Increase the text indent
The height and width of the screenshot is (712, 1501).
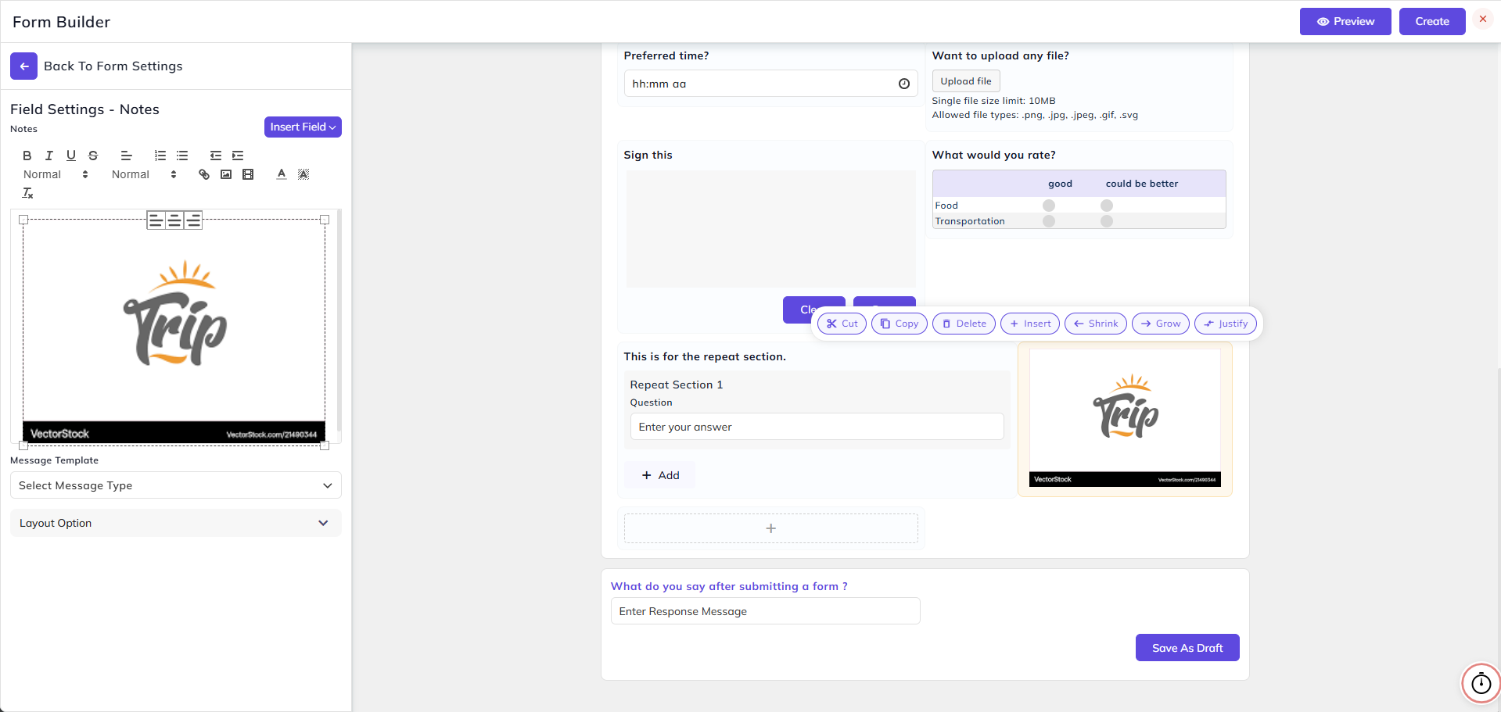click(x=238, y=156)
